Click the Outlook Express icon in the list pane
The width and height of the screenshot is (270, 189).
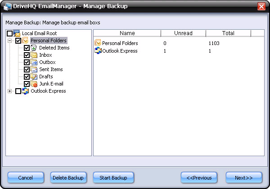(x=98, y=51)
